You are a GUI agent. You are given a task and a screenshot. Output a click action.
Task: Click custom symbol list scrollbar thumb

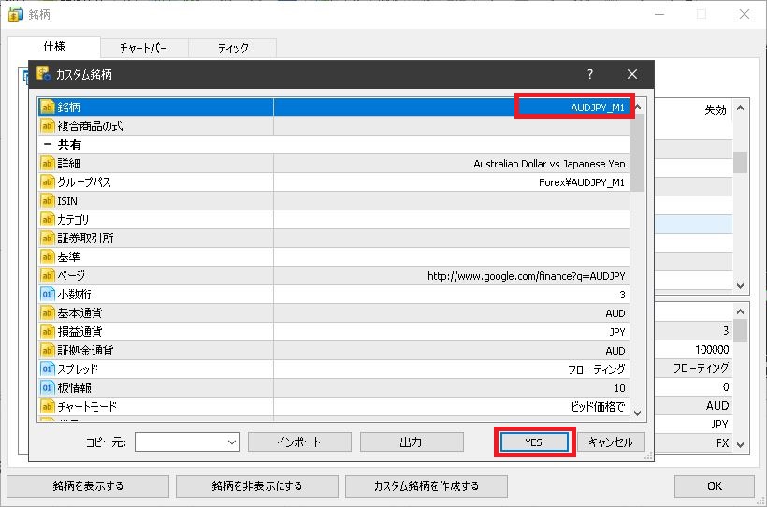(638, 152)
